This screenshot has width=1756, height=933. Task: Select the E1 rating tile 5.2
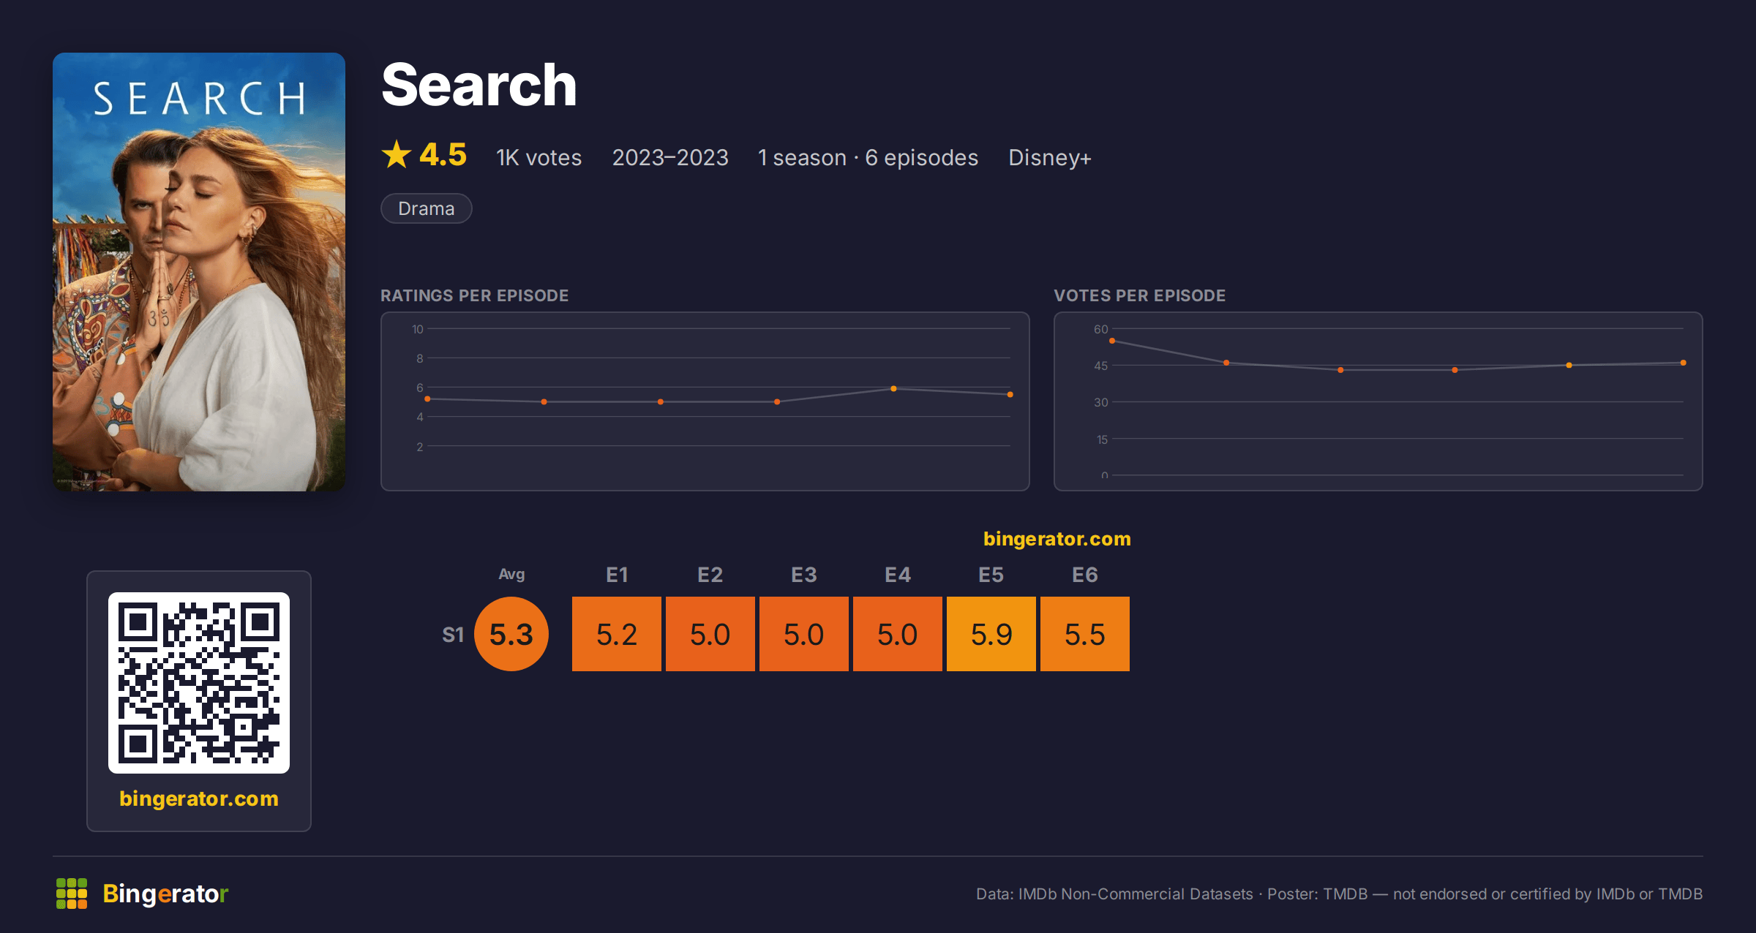617,634
